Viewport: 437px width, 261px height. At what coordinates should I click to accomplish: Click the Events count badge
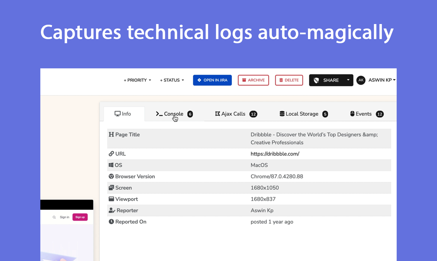click(380, 114)
